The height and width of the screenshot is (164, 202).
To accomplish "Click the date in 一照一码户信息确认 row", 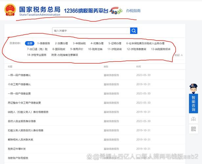I will tap(144, 75).
